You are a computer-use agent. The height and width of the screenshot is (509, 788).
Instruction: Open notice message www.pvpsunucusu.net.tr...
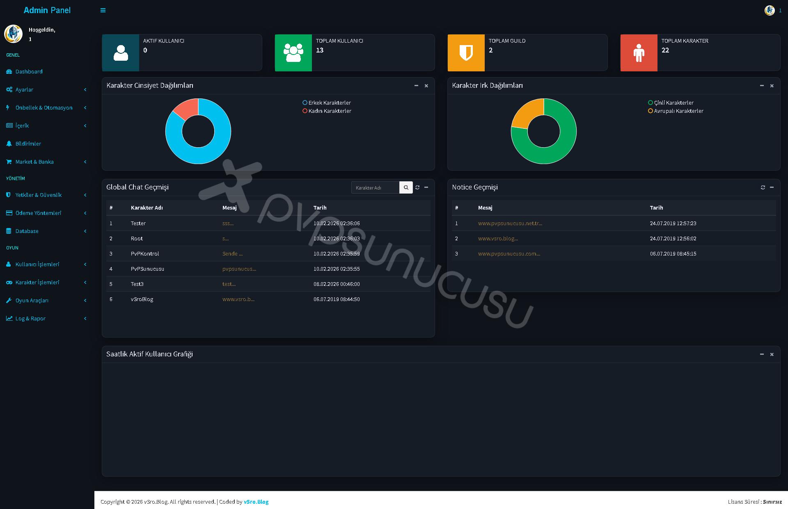point(510,224)
